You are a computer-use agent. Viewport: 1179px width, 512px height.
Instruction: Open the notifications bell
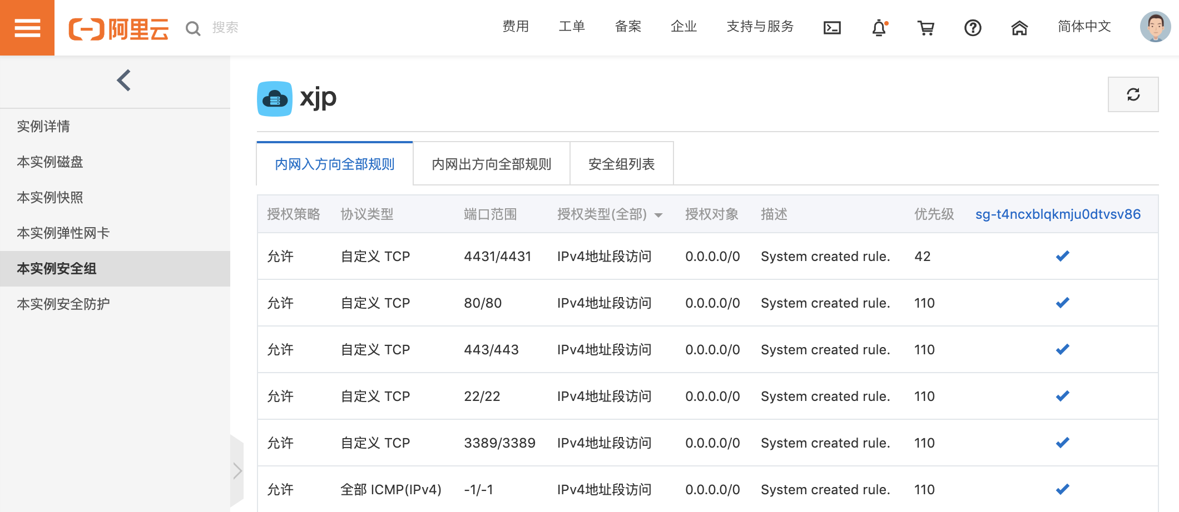[x=878, y=28]
